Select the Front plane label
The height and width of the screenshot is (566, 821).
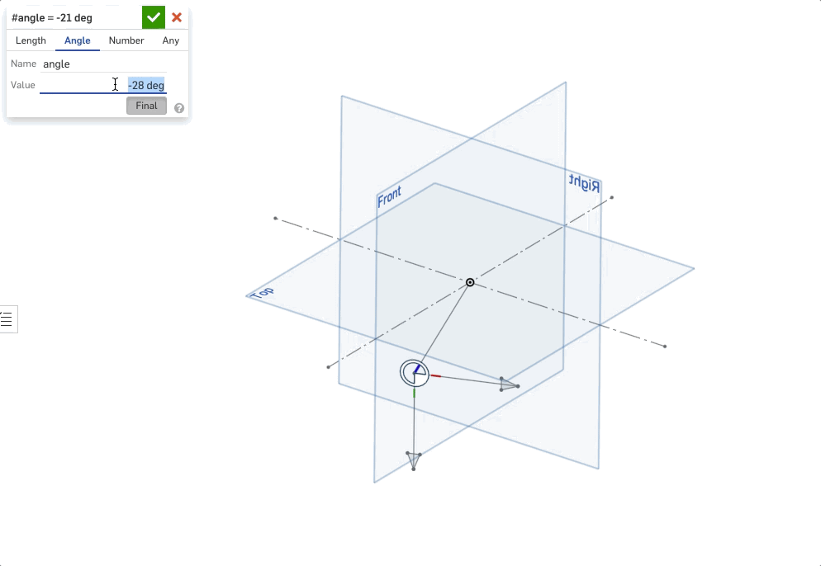[389, 196]
